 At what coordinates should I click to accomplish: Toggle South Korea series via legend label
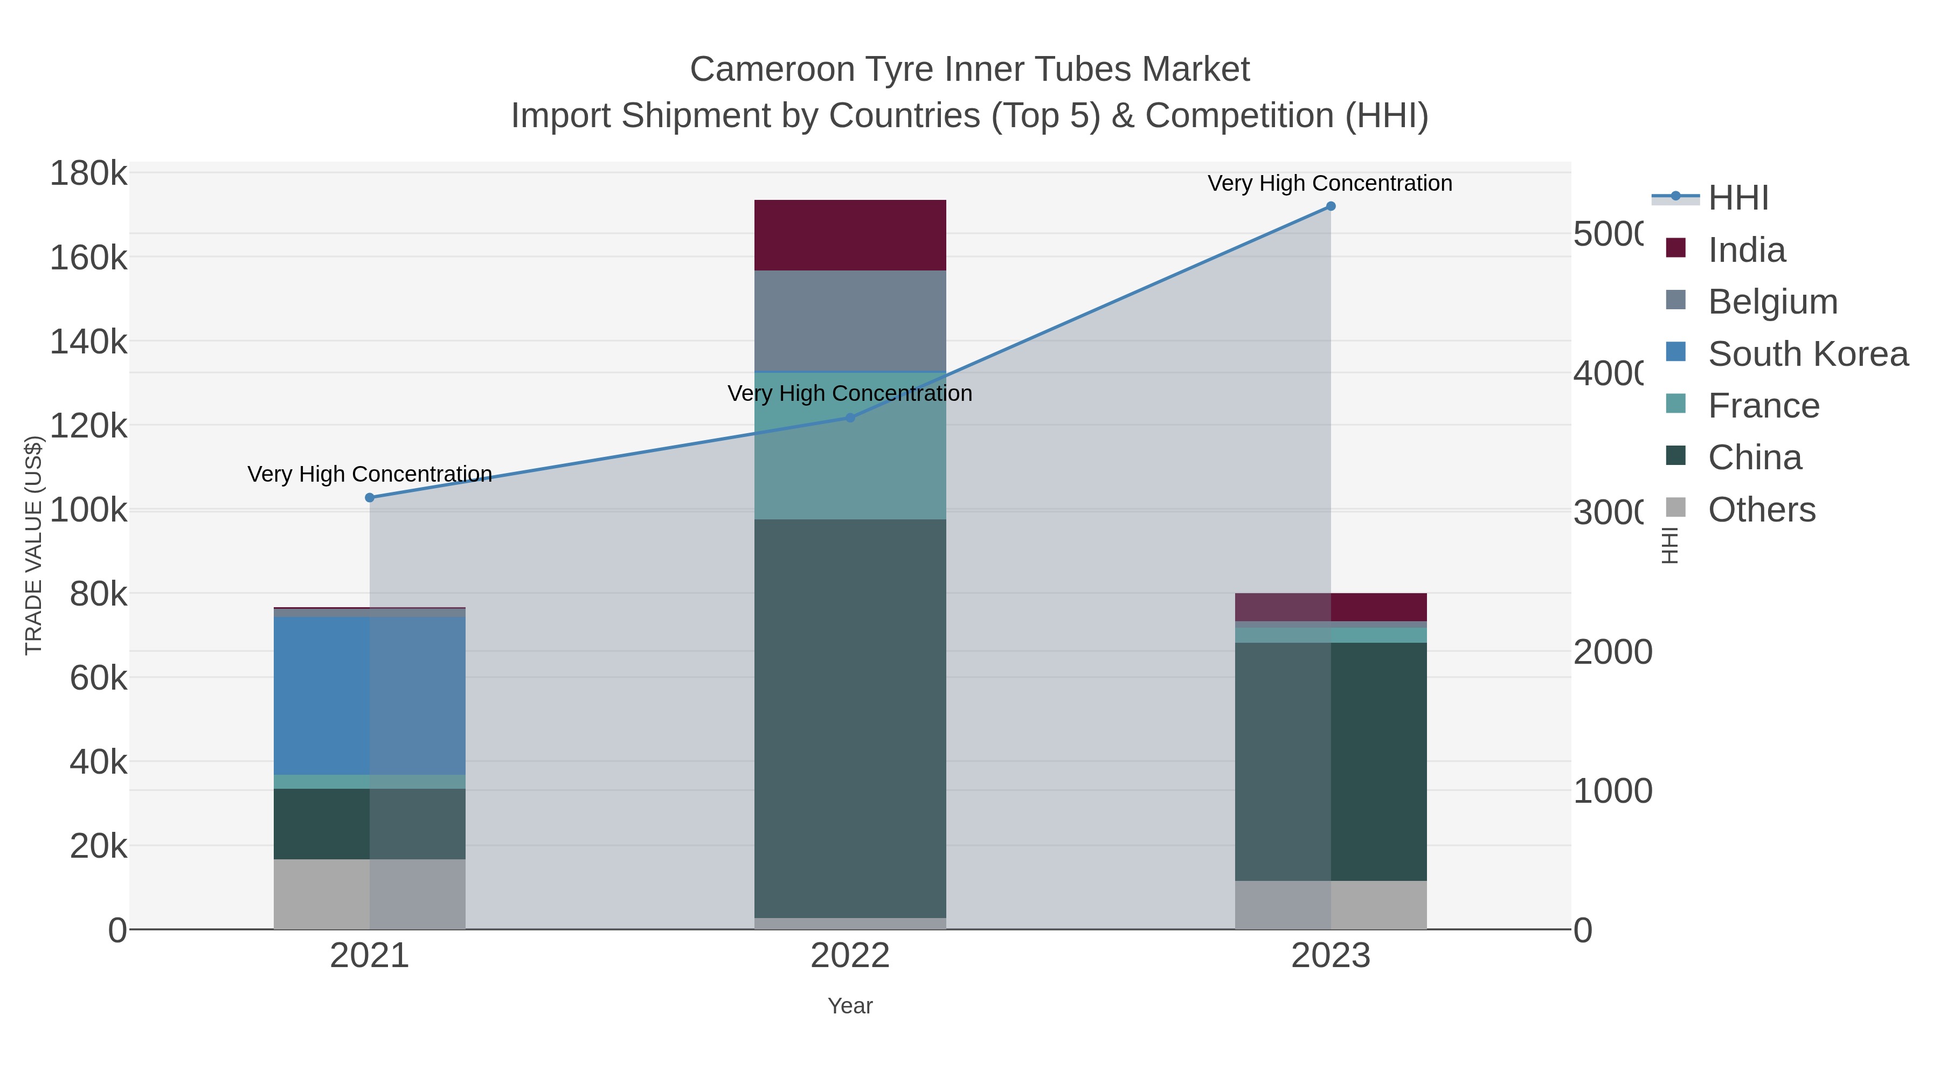pos(1808,354)
